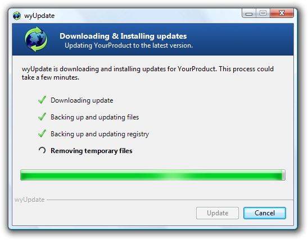This screenshot has height=240, width=308.
Task: Click the large globe update logo in banner
Action: coord(36,39)
